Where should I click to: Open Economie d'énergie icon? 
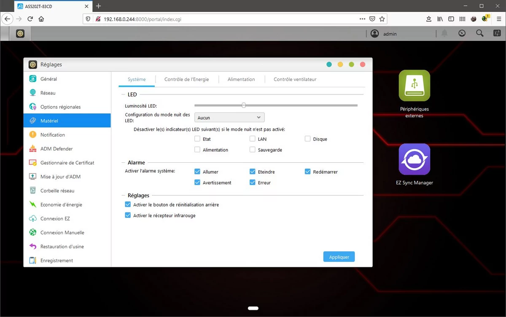point(33,204)
